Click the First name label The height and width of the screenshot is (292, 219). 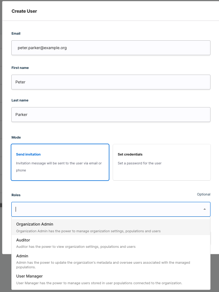click(20, 68)
